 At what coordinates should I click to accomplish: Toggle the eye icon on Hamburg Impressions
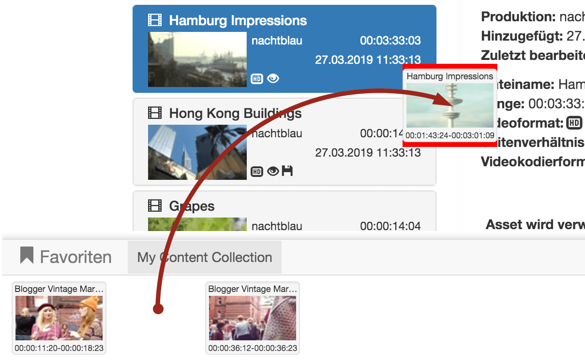(273, 78)
